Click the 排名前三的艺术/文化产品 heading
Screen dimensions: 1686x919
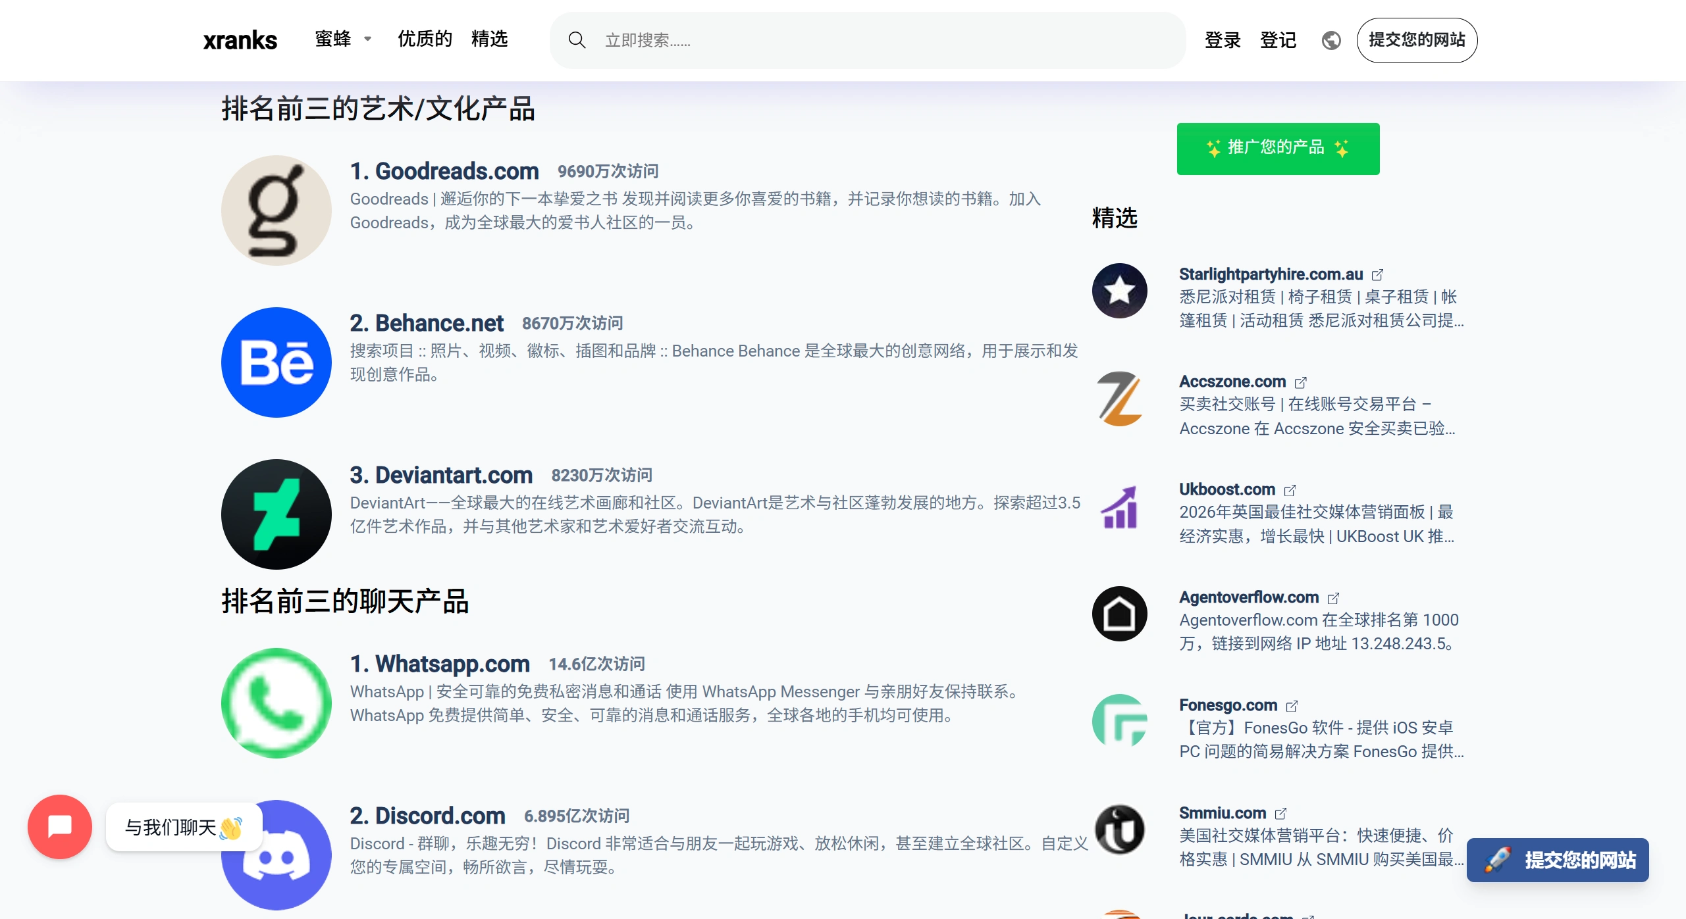tap(378, 109)
